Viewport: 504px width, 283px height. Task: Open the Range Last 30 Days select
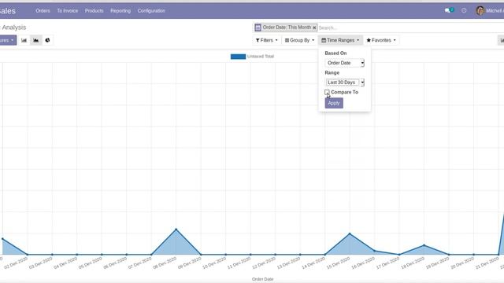tap(345, 83)
